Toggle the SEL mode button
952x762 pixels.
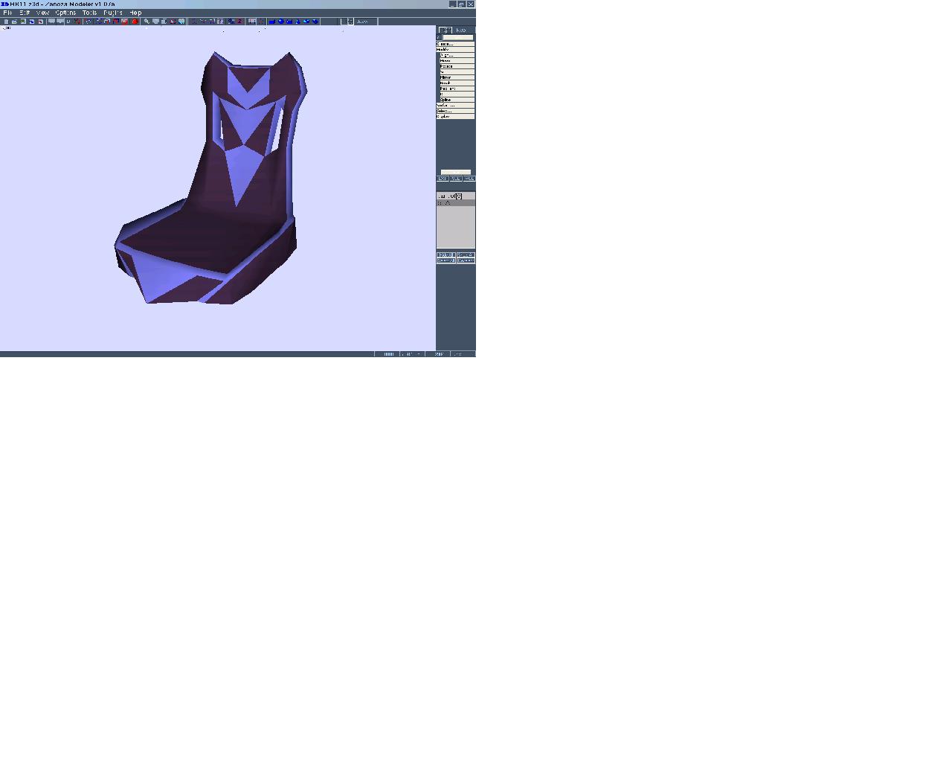pos(456,179)
